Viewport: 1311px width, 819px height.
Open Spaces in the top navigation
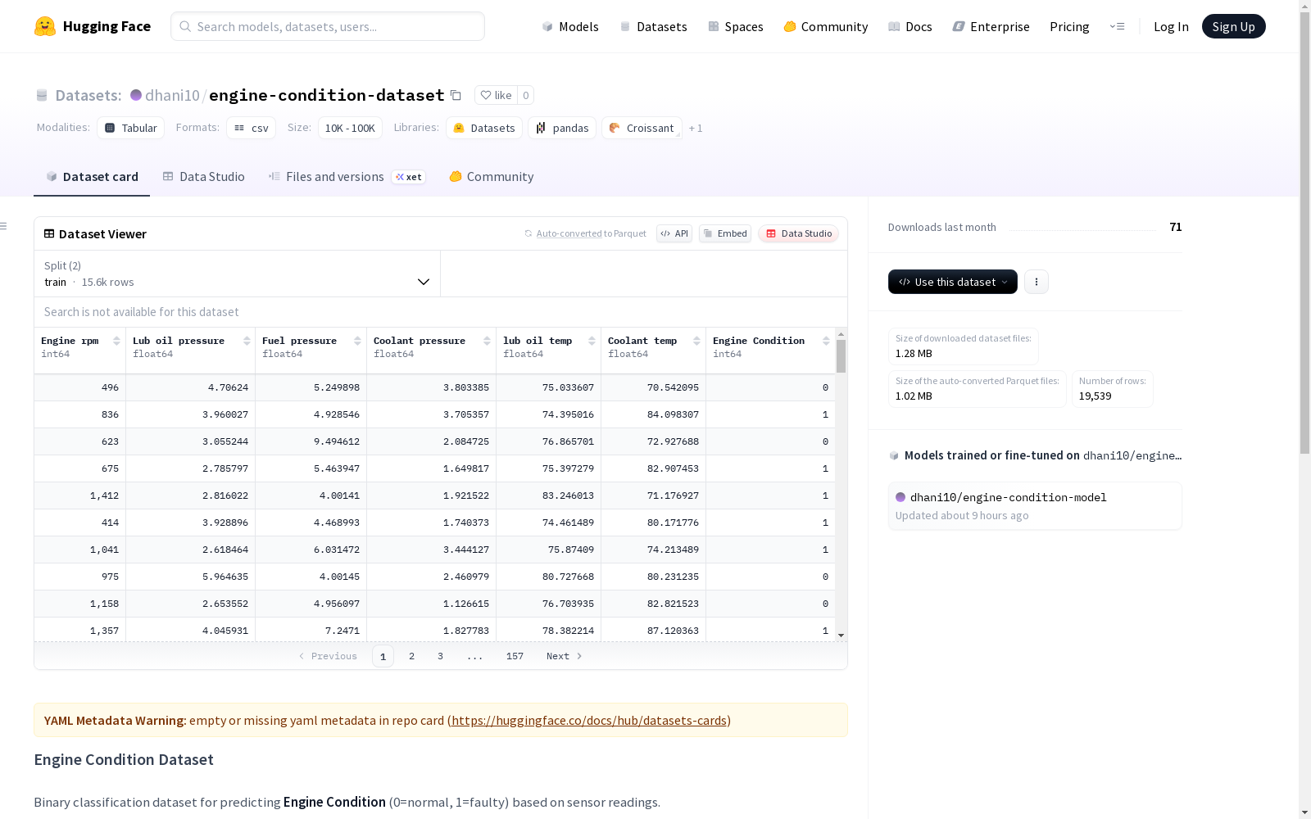pyautogui.click(x=736, y=26)
